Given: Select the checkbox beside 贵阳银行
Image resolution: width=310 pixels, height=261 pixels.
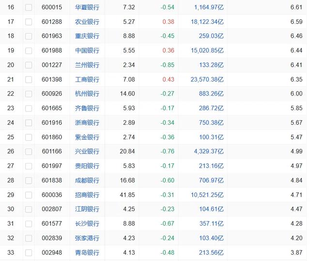Looking at the screenshot, I should (x=29, y=166).
